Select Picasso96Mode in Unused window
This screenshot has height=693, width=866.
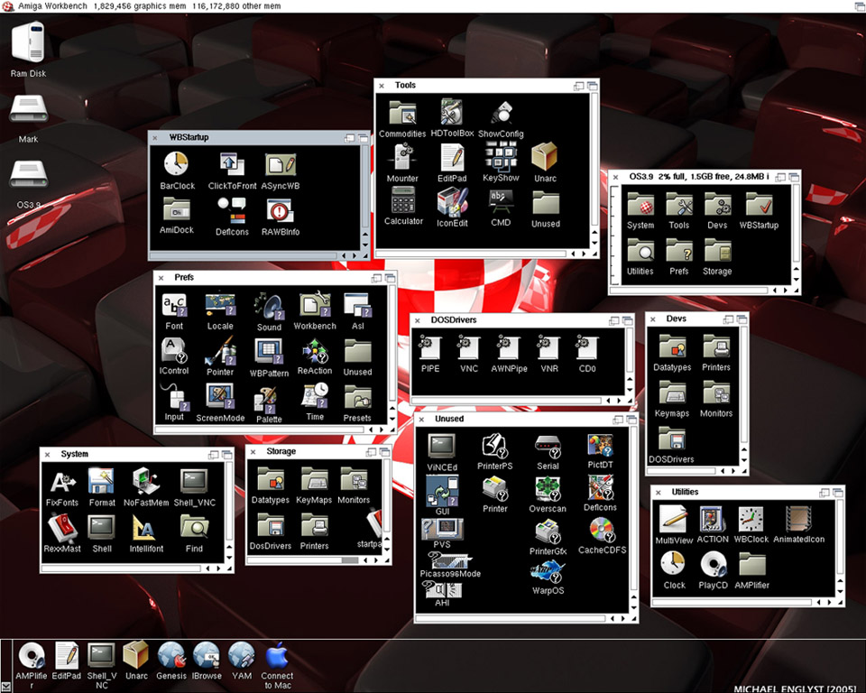tap(450, 561)
